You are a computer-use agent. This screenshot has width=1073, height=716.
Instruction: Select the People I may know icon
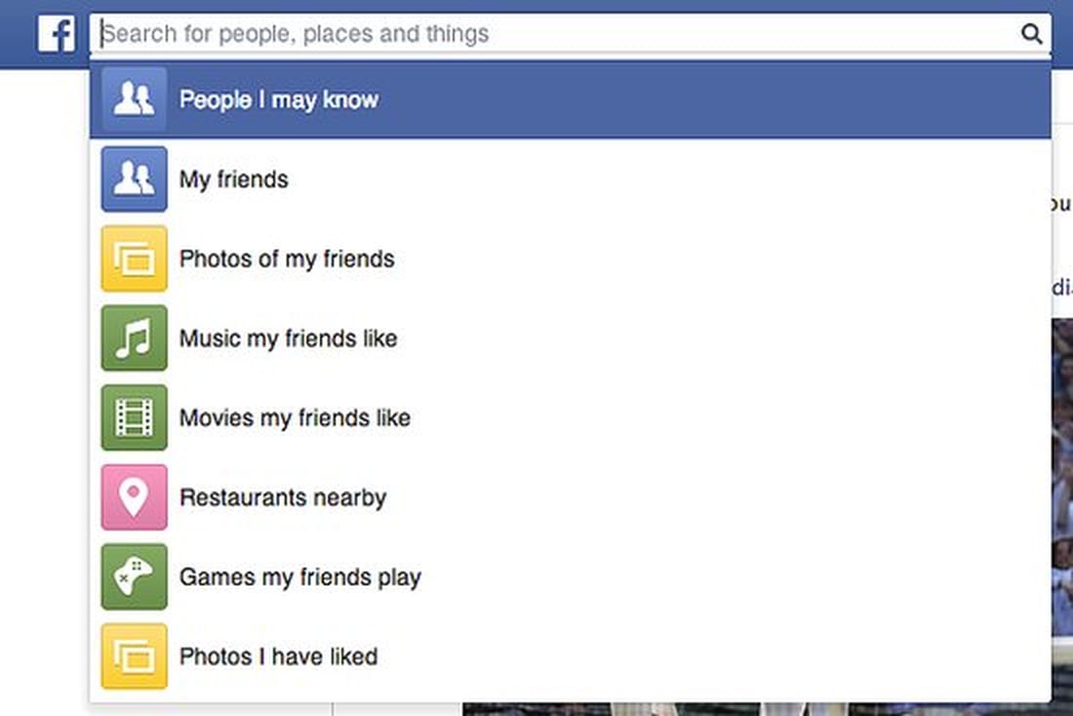(134, 99)
